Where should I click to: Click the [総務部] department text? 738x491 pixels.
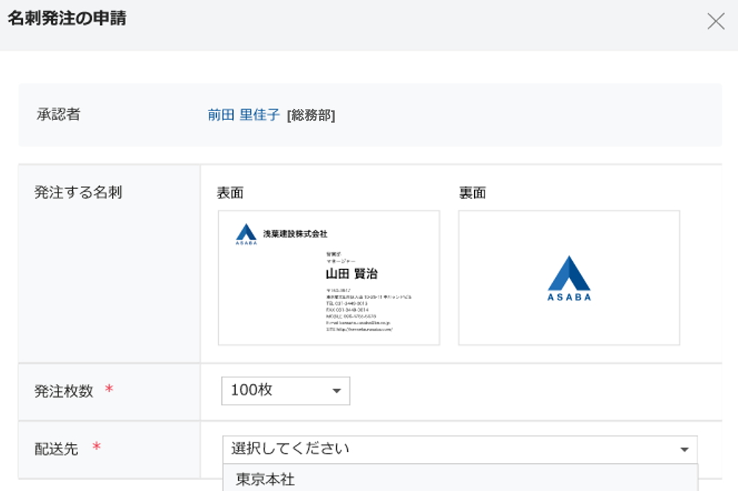[310, 116]
